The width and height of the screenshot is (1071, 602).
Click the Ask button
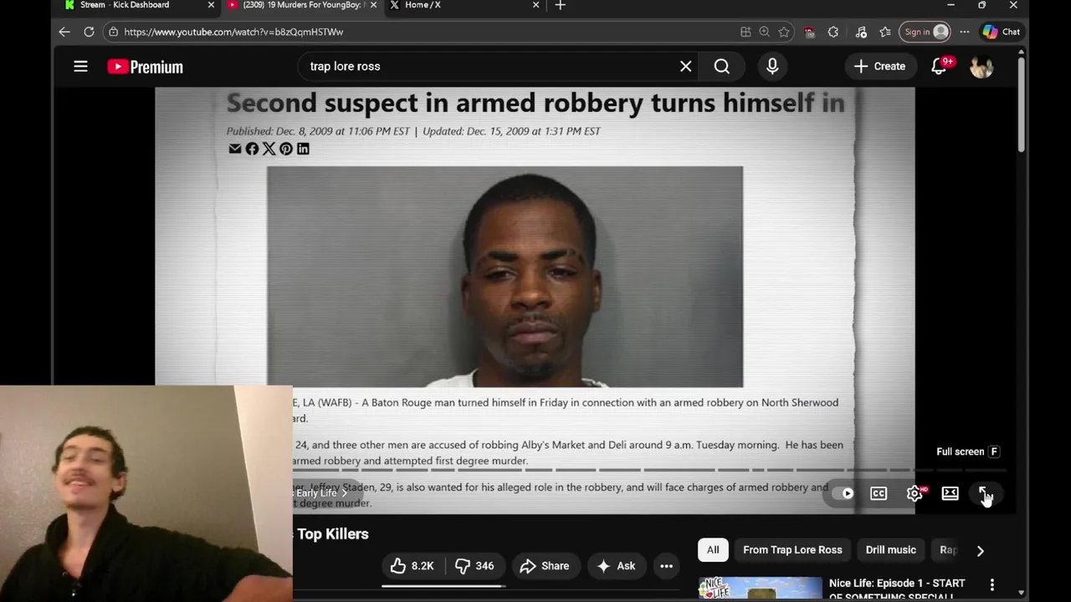616,566
